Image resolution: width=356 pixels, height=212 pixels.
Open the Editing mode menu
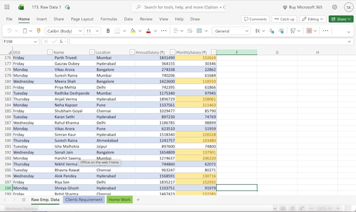click(x=313, y=19)
